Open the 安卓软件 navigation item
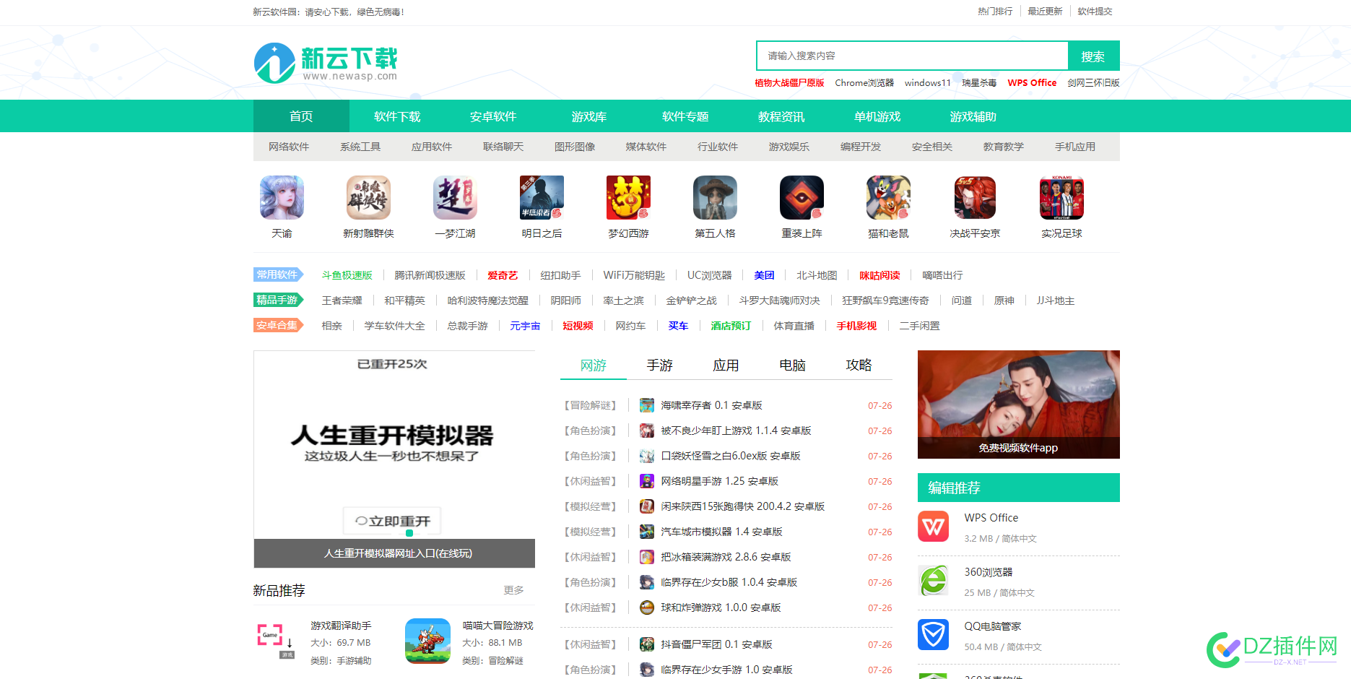 coord(493,116)
